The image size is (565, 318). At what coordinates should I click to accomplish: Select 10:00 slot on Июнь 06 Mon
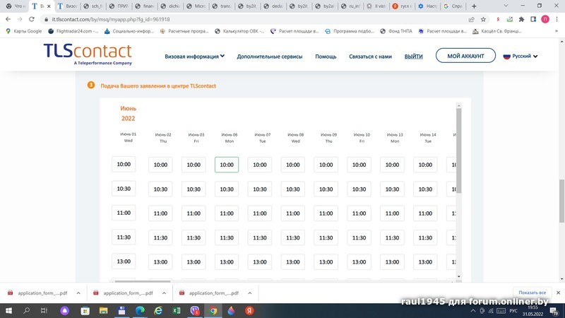point(227,165)
